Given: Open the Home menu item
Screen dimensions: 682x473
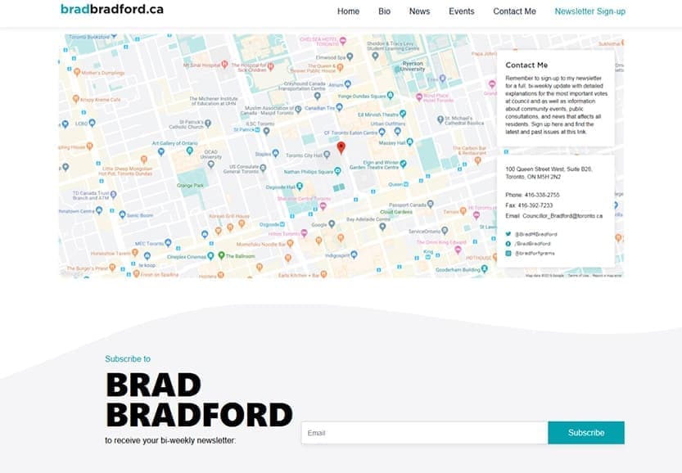Looking at the screenshot, I should (348, 11).
